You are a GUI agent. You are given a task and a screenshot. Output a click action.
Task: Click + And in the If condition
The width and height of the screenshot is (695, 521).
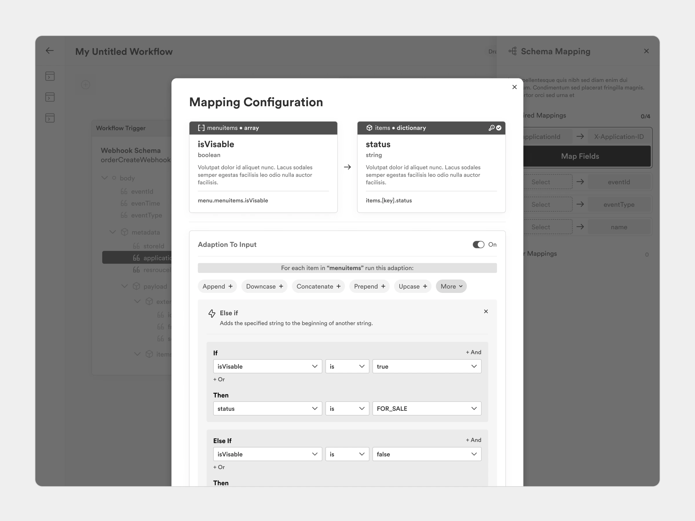473,352
